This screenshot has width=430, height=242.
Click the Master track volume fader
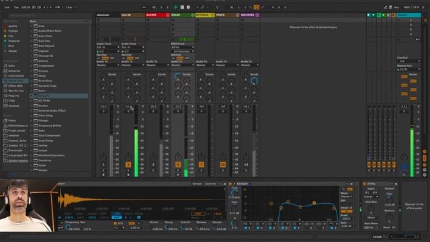tap(412, 140)
